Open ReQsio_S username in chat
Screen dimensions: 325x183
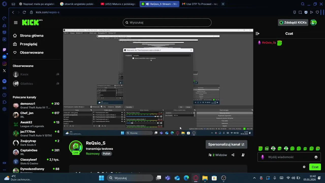tap(269, 43)
